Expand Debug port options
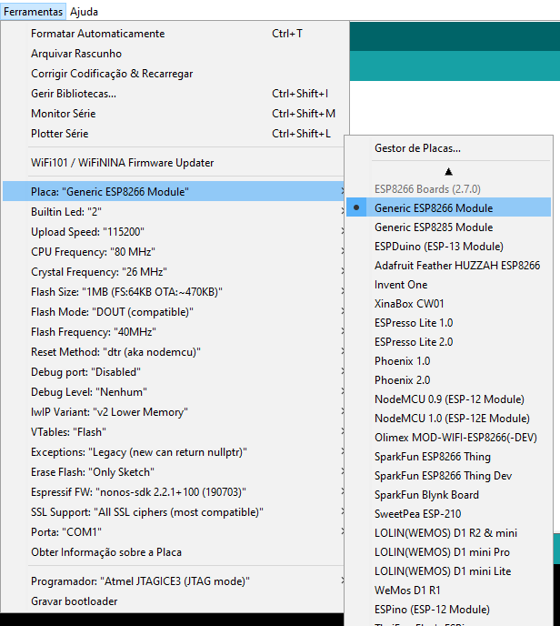560x626 pixels. coord(174,371)
